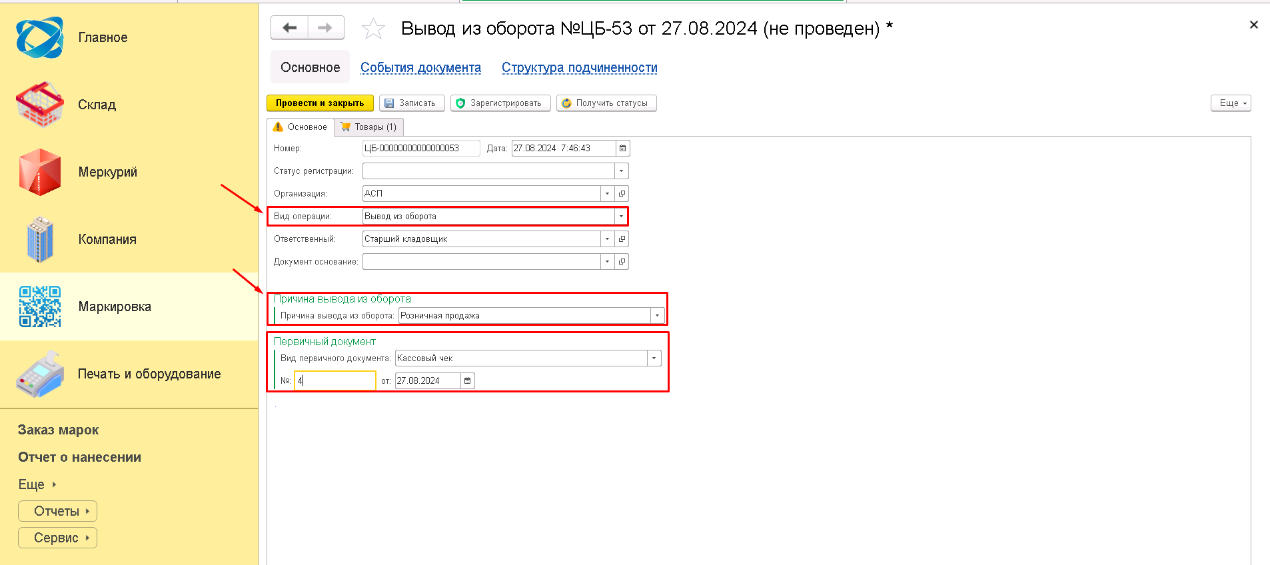
Task: Open Ответственный linked record icon
Action: click(x=622, y=239)
